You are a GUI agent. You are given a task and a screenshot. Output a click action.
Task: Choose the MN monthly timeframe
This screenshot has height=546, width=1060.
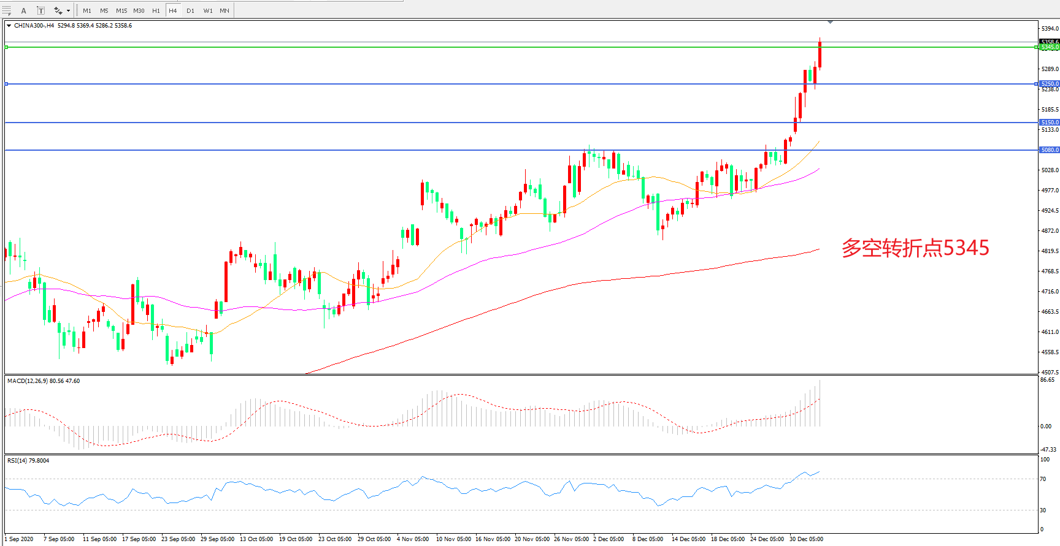click(225, 10)
